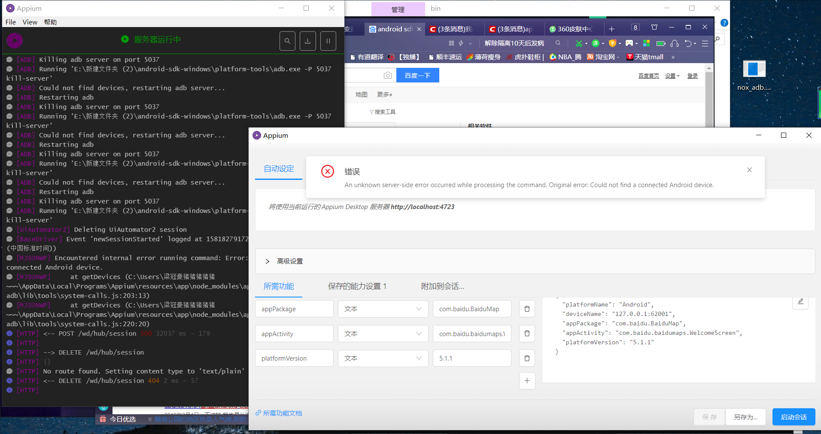Click the blue help question mark icon
The image size is (821, 434).
[x=724, y=23]
